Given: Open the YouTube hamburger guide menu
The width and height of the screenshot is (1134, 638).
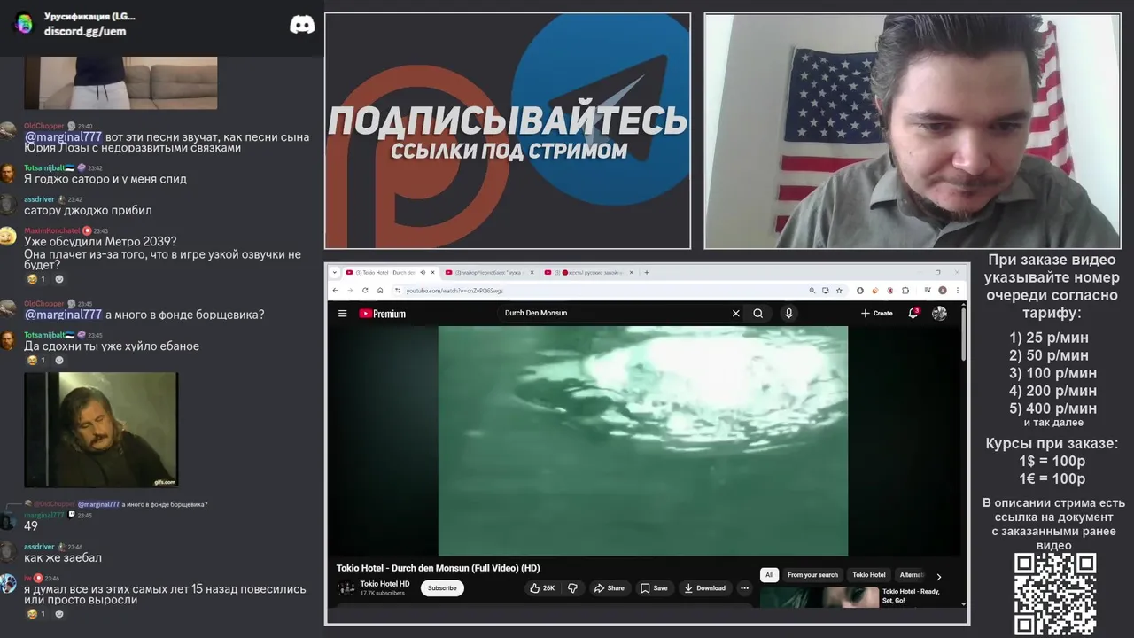Looking at the screenshot, I should tap(342, 314).
